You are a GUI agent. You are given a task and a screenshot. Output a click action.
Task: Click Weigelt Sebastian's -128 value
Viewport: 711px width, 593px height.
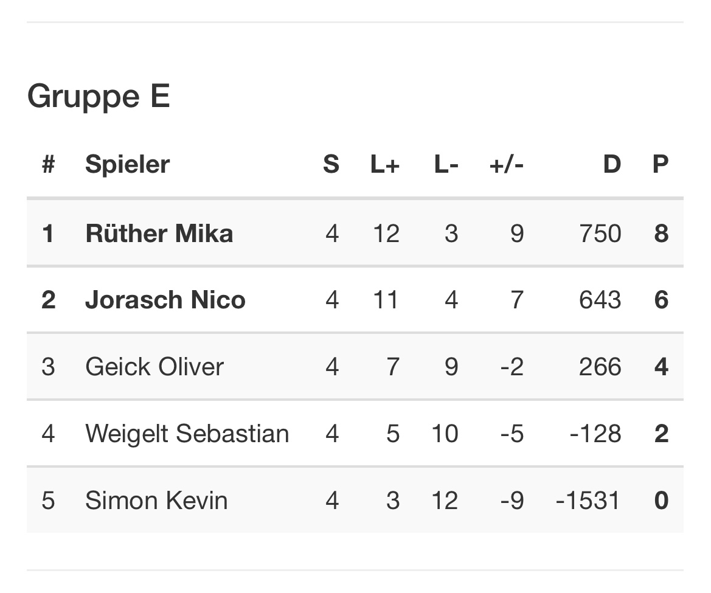595,434
